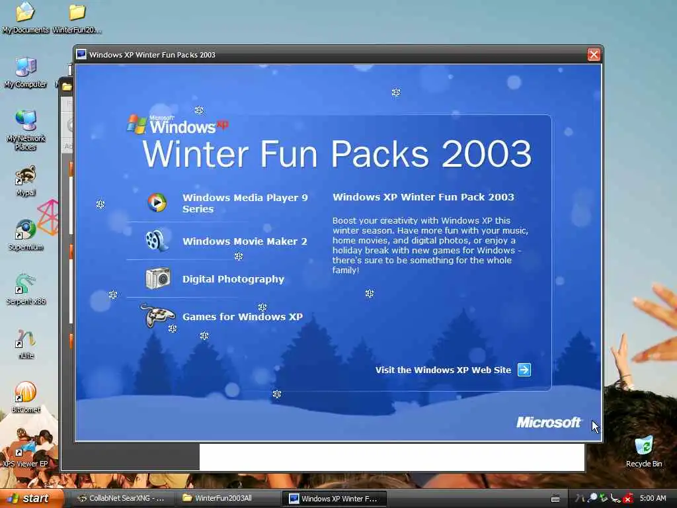Click the green arrow tray icon
Viewport: 677px width, 508px height.
click(604, 498)
